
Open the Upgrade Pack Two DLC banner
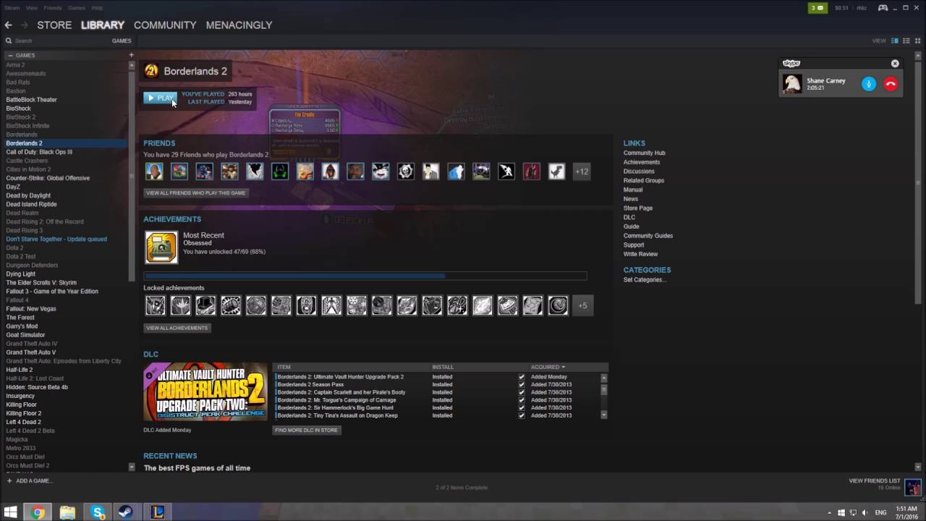tap(205, 391)
